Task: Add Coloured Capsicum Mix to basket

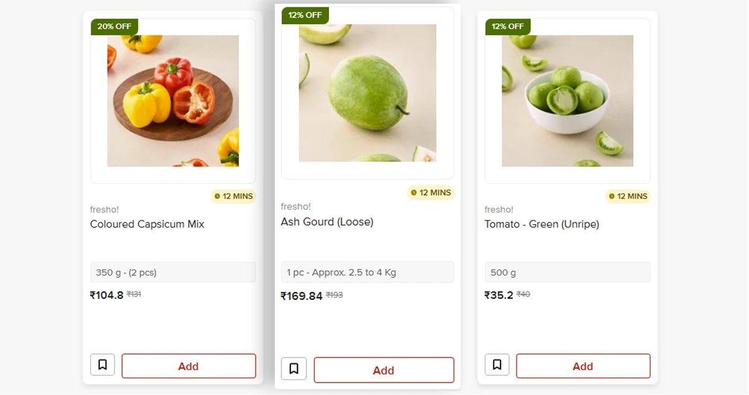Action: (188, 366)
